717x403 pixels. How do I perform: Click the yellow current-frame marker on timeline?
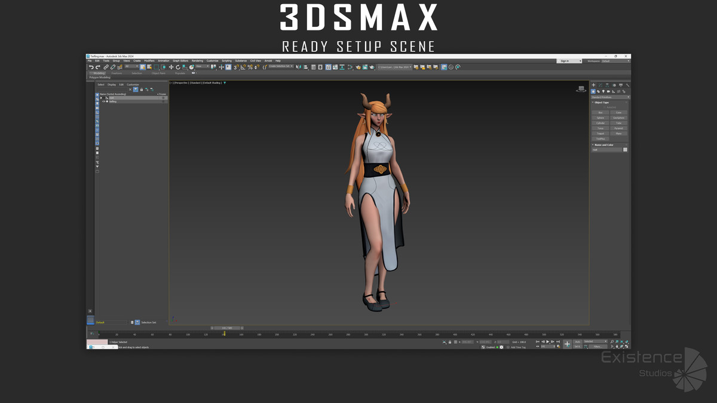point(223,334)
